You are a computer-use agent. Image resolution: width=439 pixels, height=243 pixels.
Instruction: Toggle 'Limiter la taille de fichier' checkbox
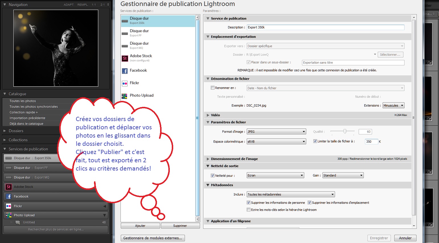click(x=315, y=141)
